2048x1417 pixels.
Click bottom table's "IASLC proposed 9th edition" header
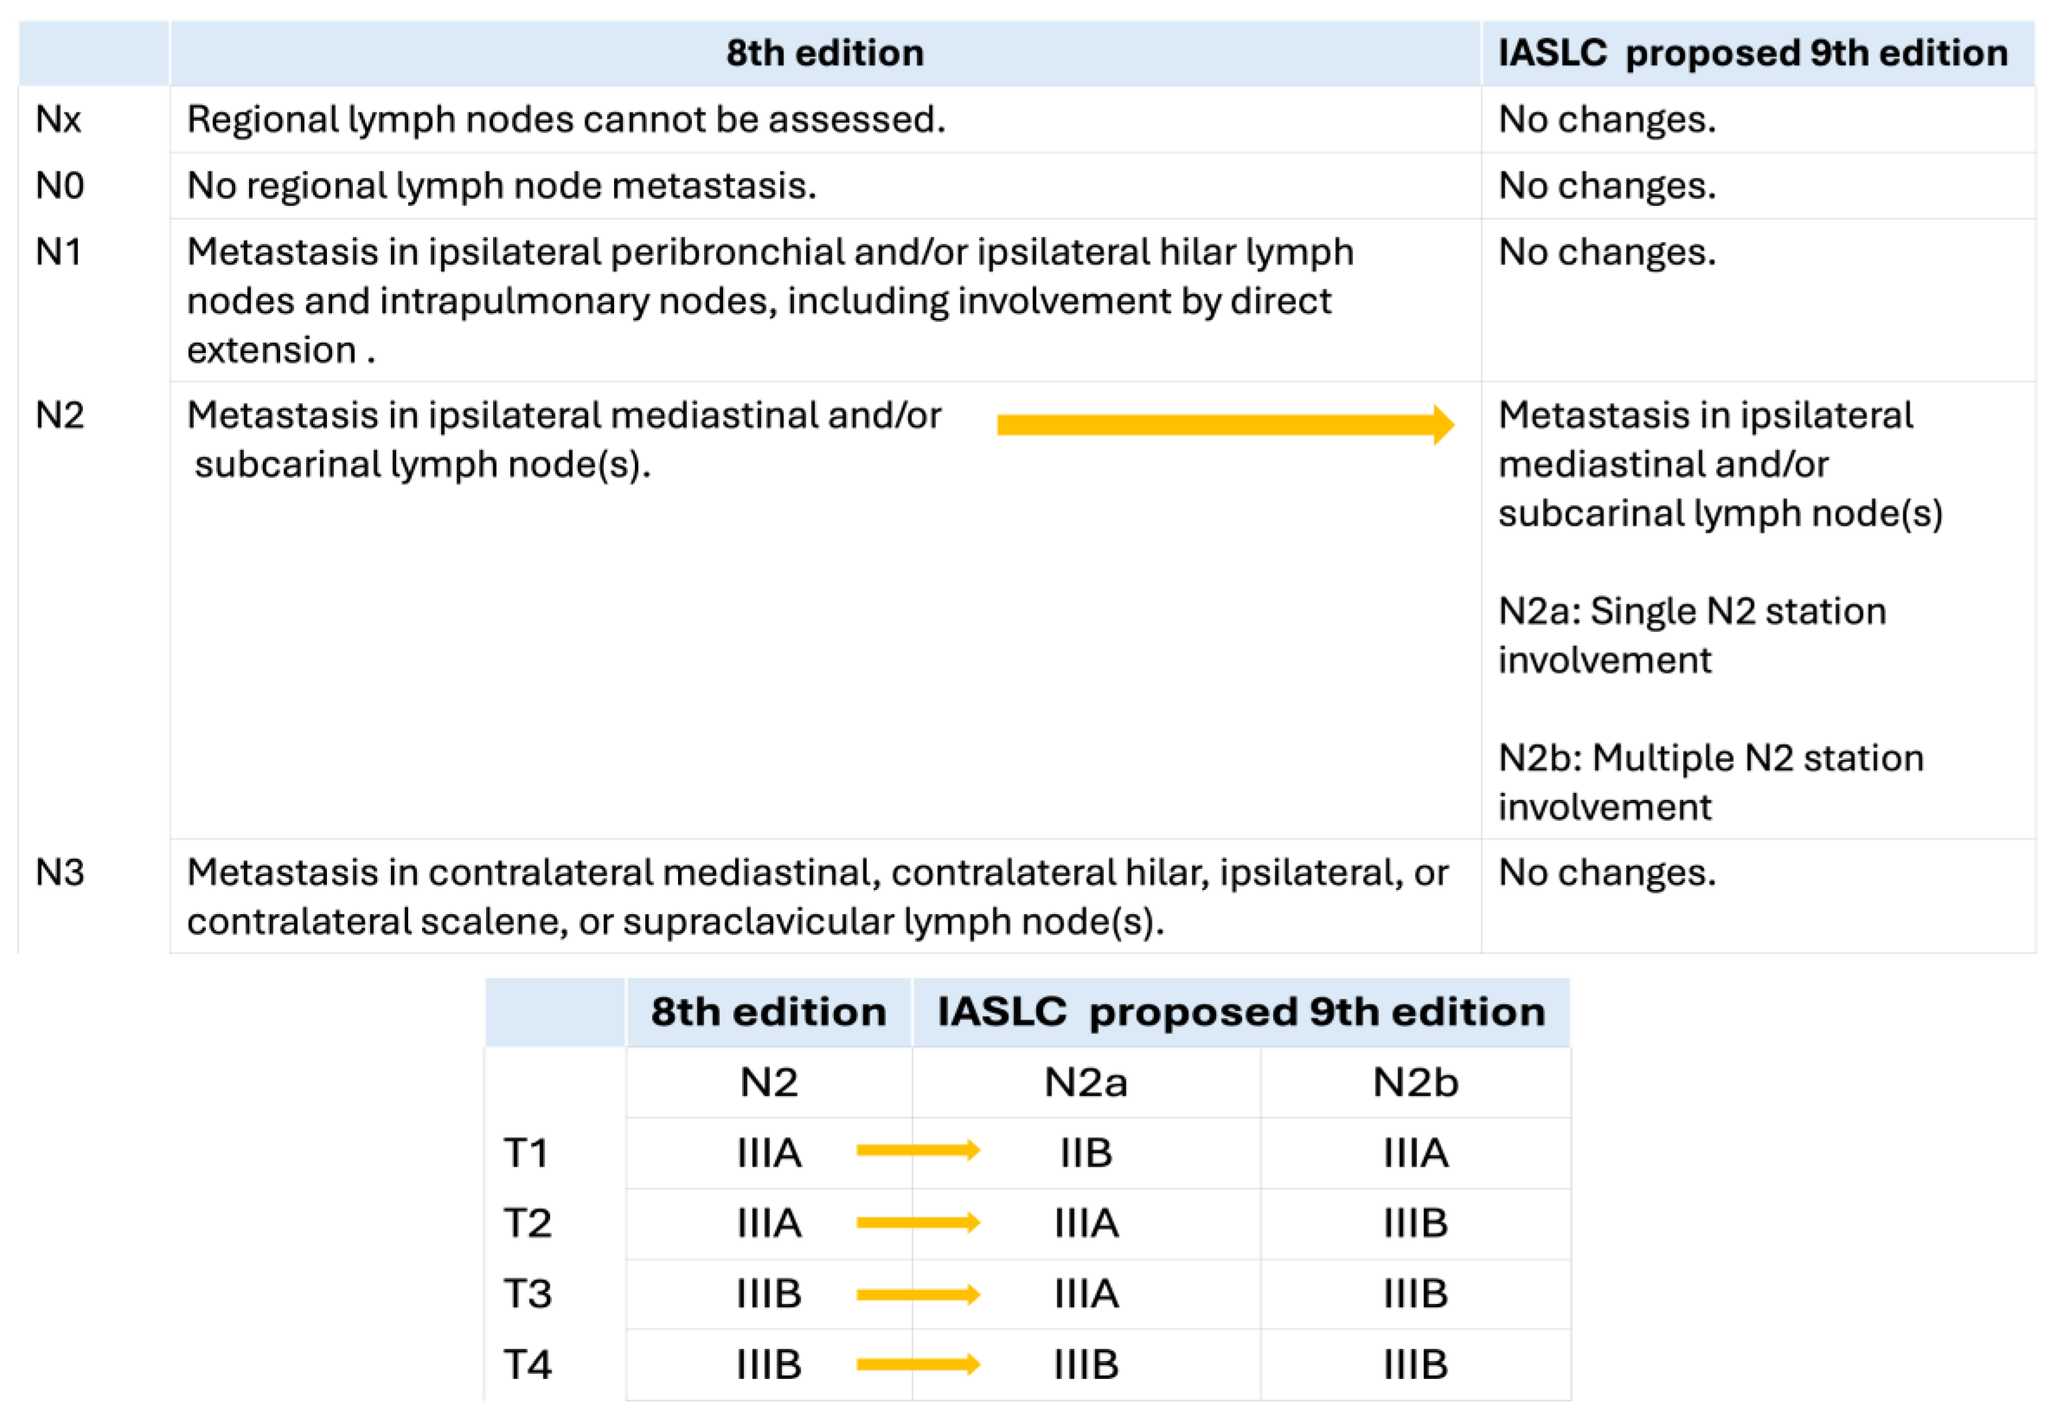(1241, 1012)
